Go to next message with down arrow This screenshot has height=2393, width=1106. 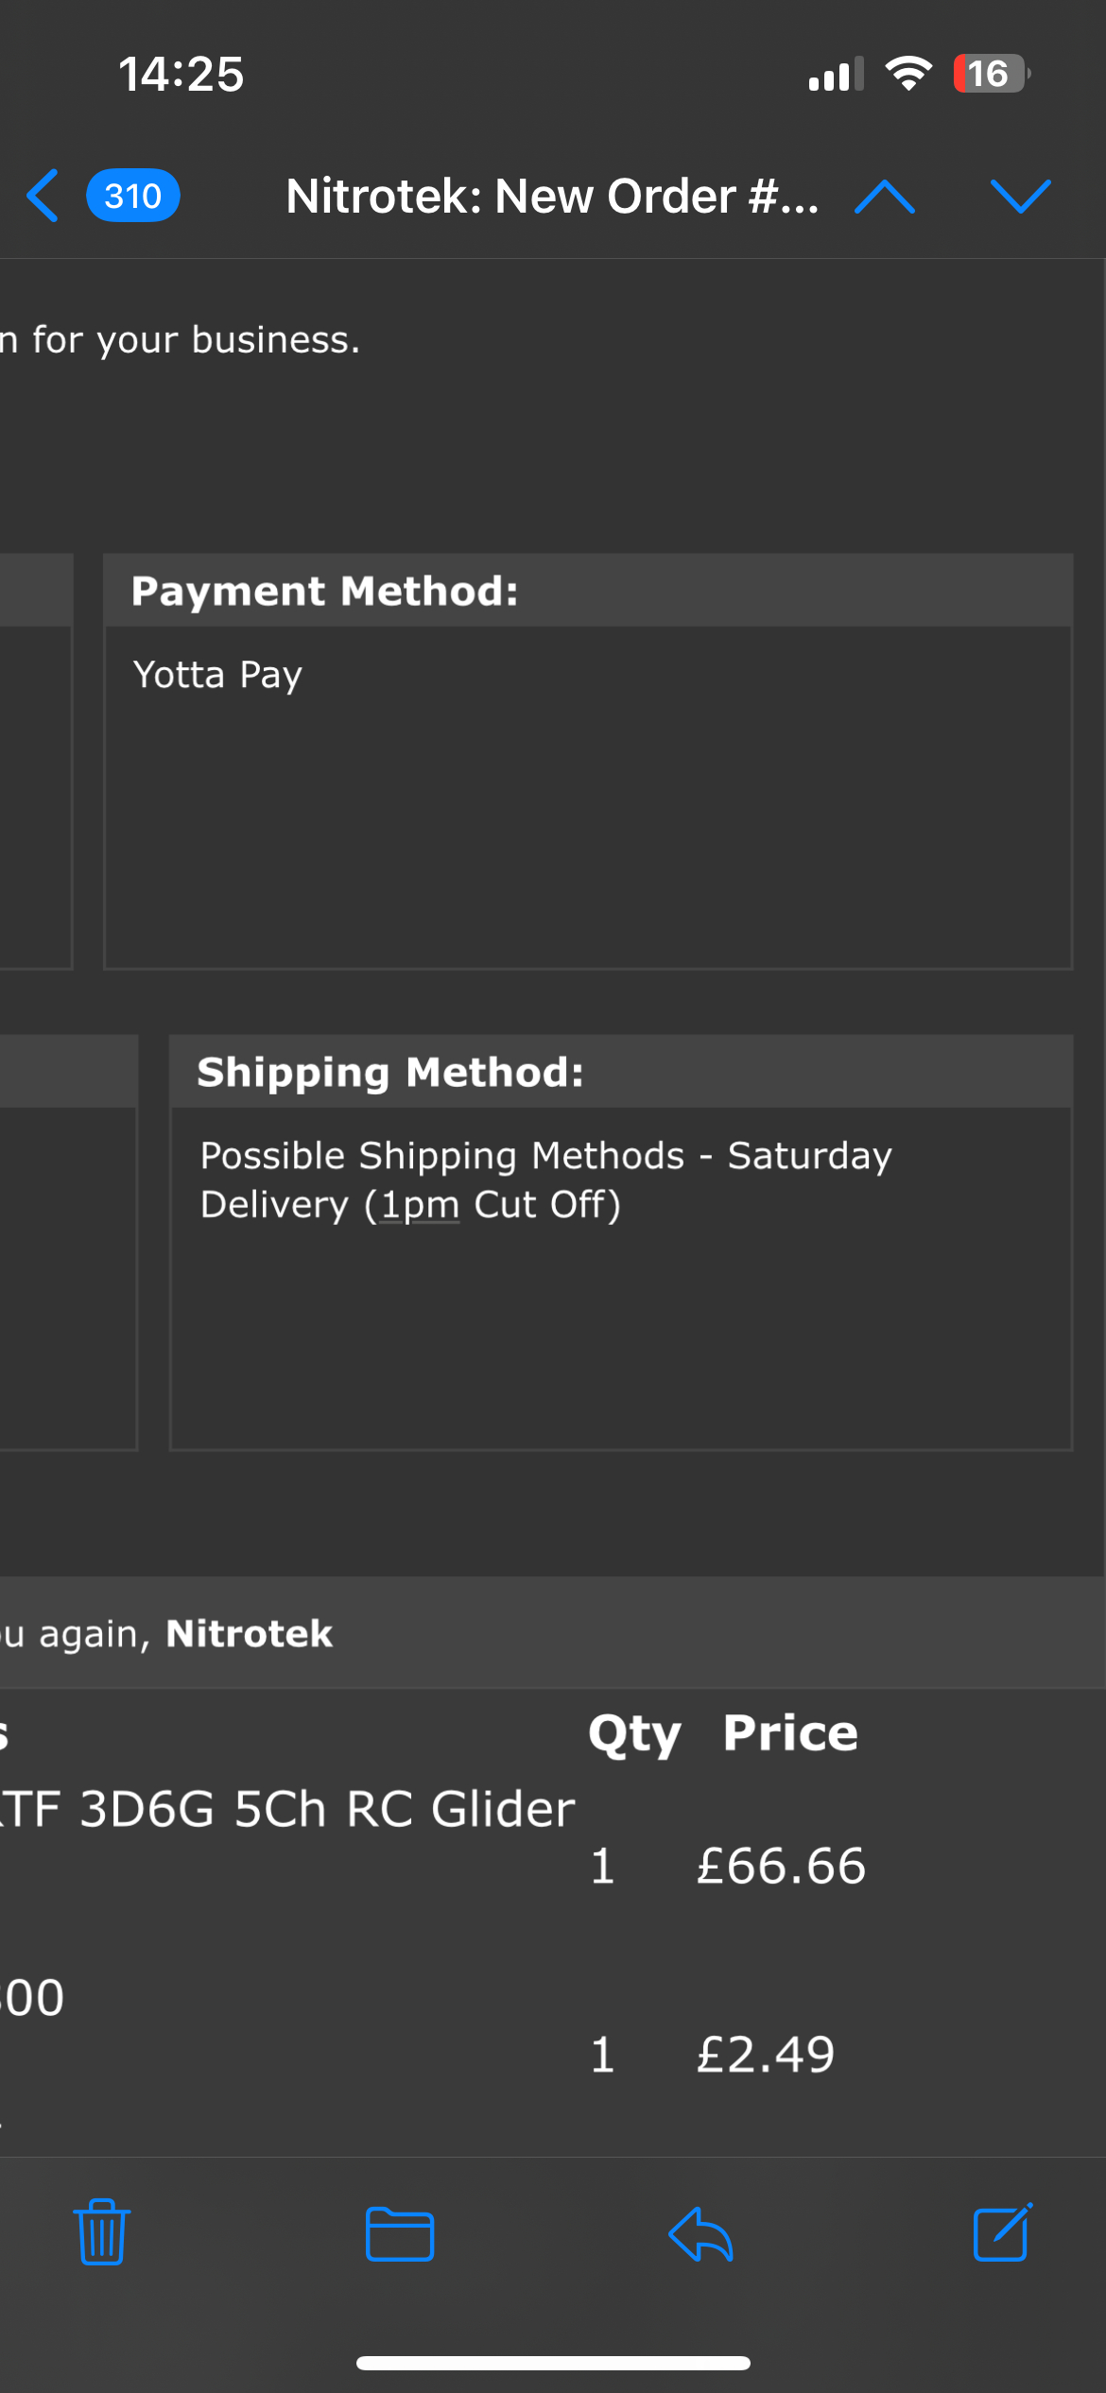(x=1020, y=196)
